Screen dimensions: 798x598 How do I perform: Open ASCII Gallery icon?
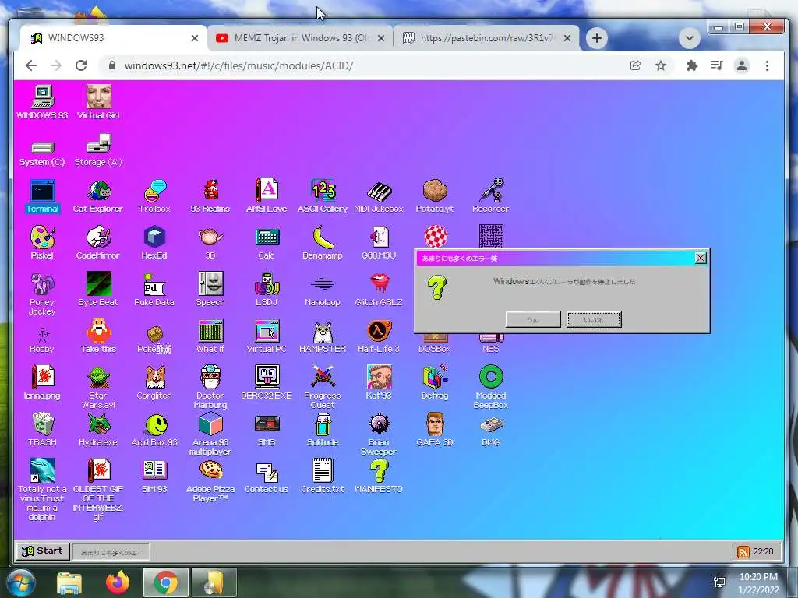(323, 195)
